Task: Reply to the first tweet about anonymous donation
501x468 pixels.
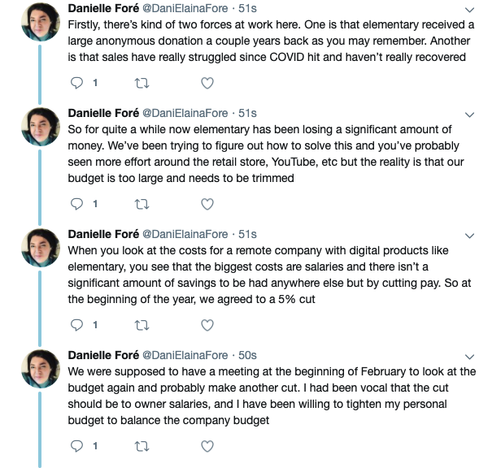Action: [78, 83]
